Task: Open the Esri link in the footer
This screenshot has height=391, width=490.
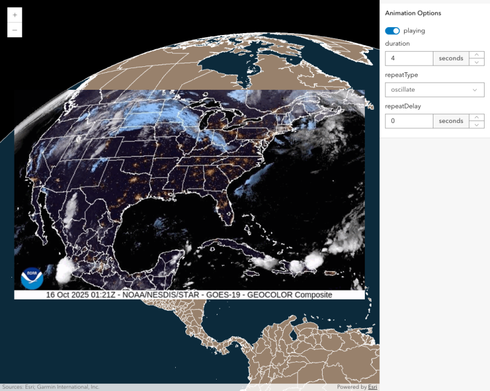Action: [373, 387]
